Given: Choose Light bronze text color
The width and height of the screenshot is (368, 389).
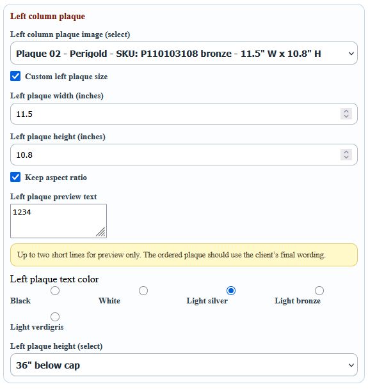Looking at the screenshot, I should pyautogui.click(x=319, y=291).
